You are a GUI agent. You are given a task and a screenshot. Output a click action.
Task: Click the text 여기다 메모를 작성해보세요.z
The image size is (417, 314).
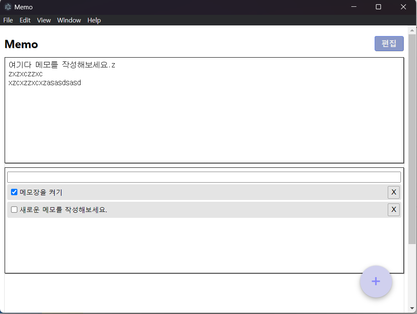click(x=62, y=64)
